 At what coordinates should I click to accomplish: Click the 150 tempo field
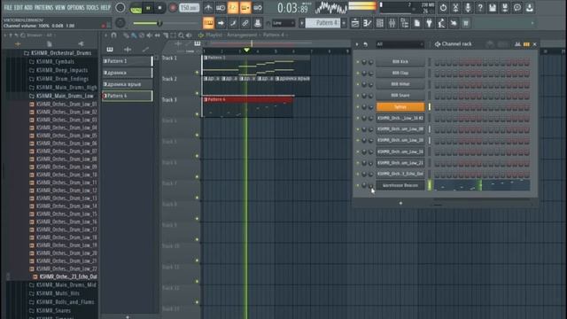[x=189, y=8]
